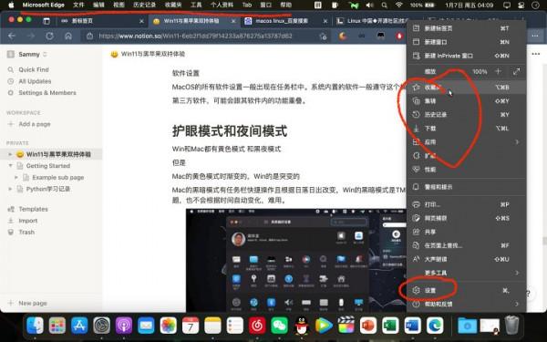The height and width of the screenshot is (342, 547).
Task: Select 在页面上查找 menu item
Action: point(466,245)
